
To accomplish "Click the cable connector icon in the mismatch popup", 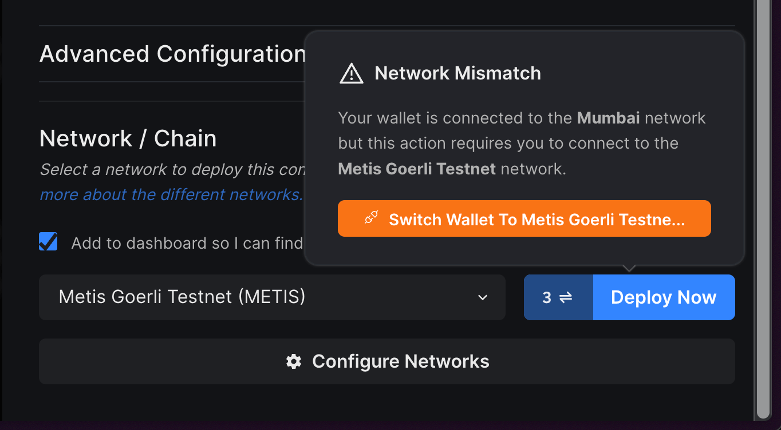I will pyautogui.click(x=372, y=218).
